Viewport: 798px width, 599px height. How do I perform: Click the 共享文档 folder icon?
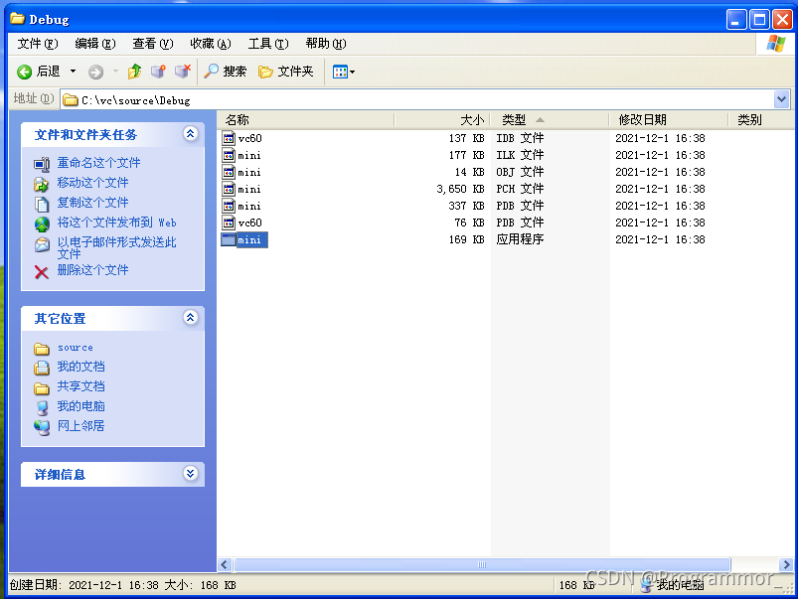pos(42,388)
